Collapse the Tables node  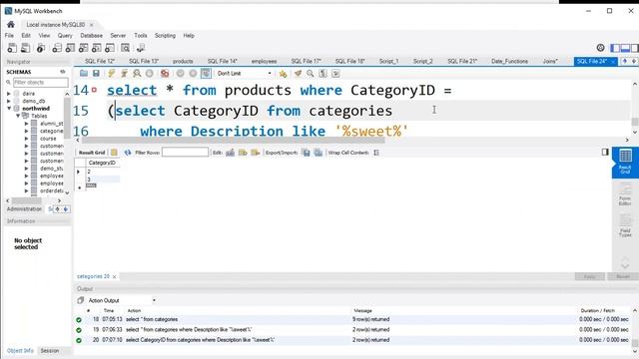18,116
